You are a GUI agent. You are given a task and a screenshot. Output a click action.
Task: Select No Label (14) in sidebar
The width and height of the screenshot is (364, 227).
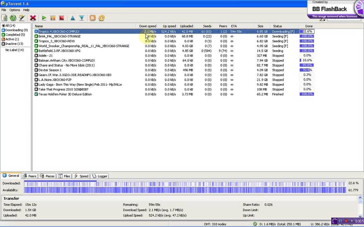pos(15,50)
